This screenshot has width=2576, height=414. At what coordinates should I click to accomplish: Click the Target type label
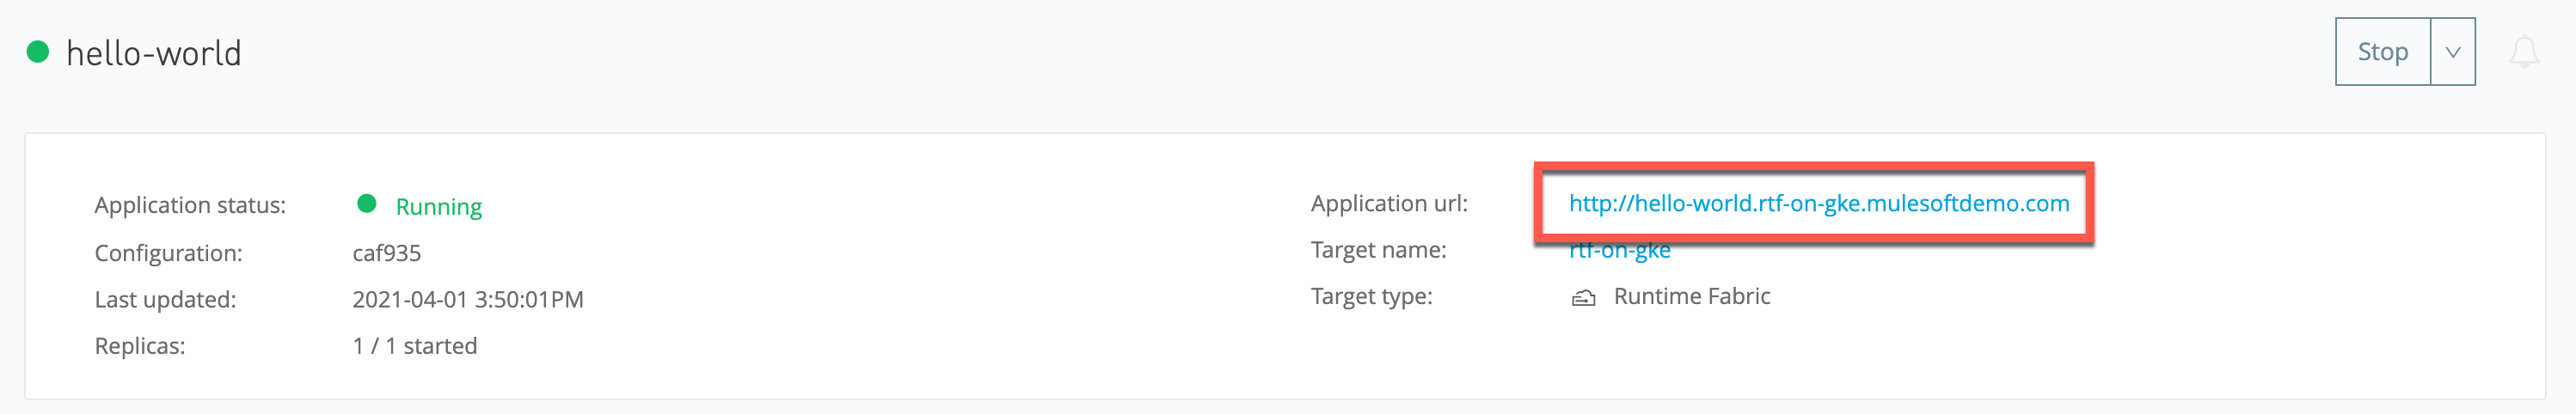click(1371, 297)
